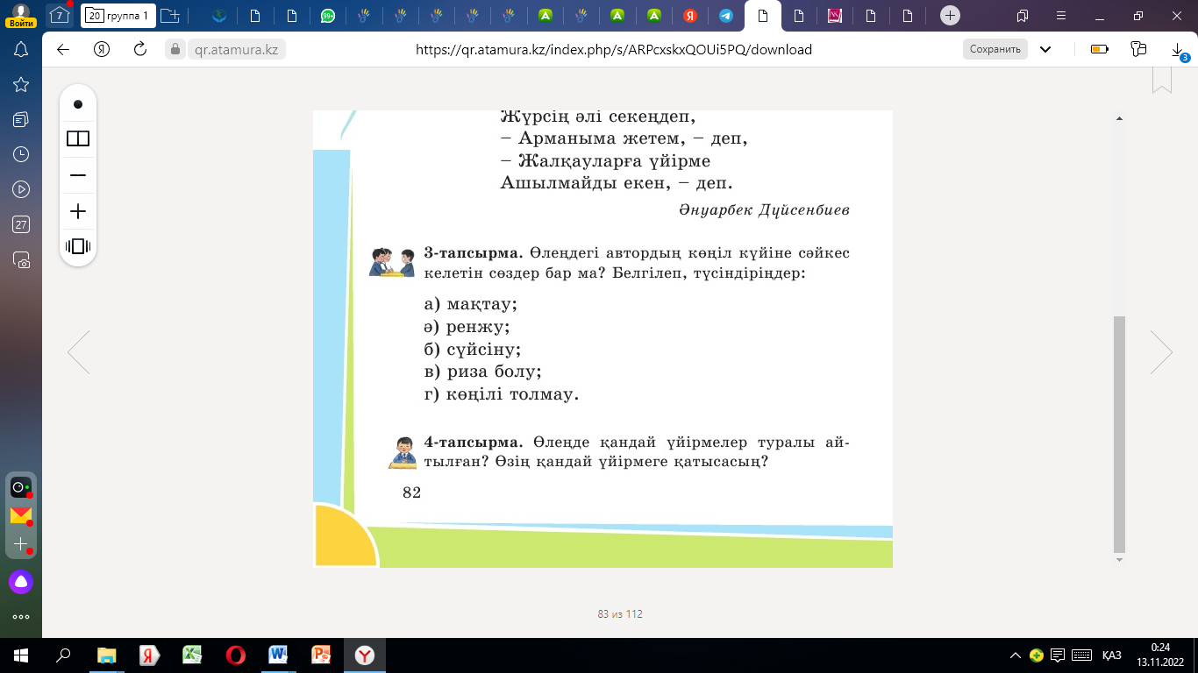Viewport: 1198px width, 673px height.
Task: Add a sidebar app with plus icon
Action: 21,544
